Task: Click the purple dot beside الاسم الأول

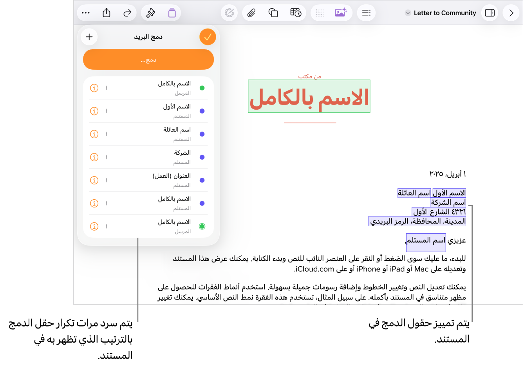Action: click(x=202, y=111)
